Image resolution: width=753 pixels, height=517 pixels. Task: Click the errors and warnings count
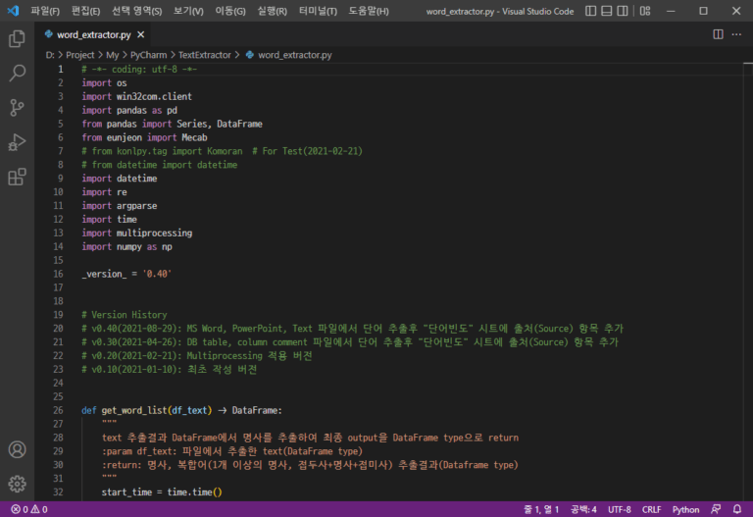pyautogui.click(x=29, y=509)
